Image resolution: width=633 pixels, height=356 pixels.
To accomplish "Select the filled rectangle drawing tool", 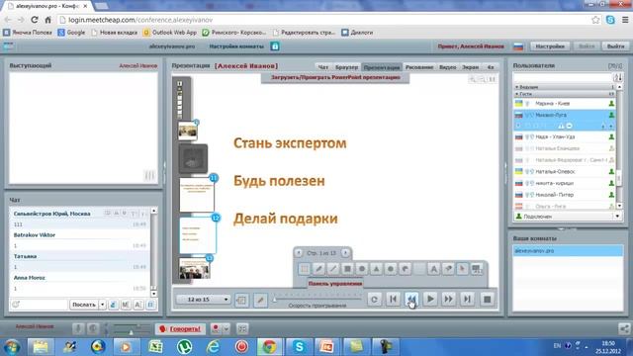I will pos(347,269).
